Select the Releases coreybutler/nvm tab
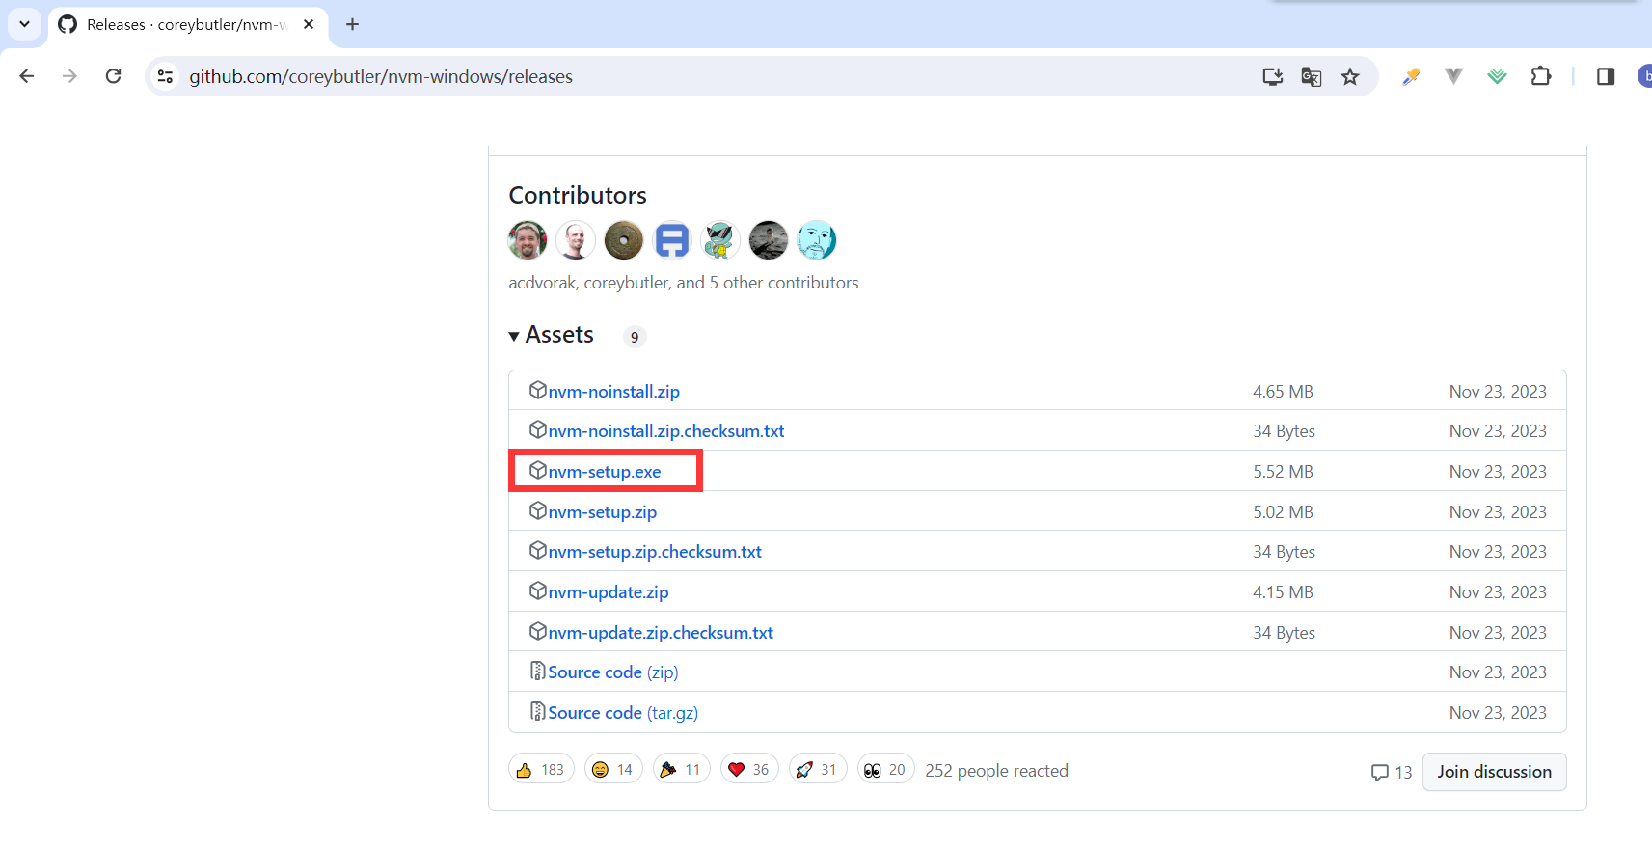 [x=188, y=24]
